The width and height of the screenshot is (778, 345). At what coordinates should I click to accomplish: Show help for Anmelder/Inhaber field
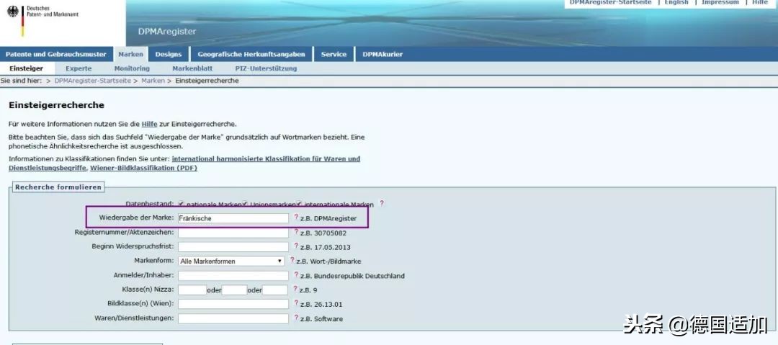(295, 275)
